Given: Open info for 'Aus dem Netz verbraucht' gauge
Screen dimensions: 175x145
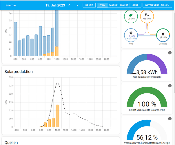Looking at the screenshot, I should tap(170, 53).
